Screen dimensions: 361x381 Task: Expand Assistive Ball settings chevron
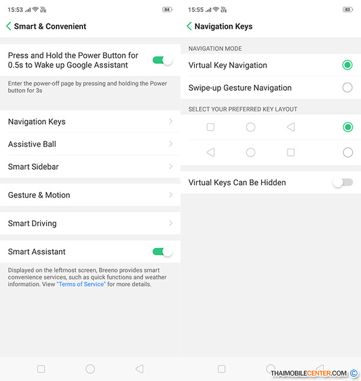pyautogui.click(x=171, y=144)
